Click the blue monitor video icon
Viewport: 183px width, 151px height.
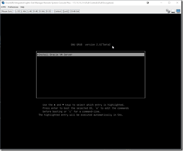pos(178,11)
